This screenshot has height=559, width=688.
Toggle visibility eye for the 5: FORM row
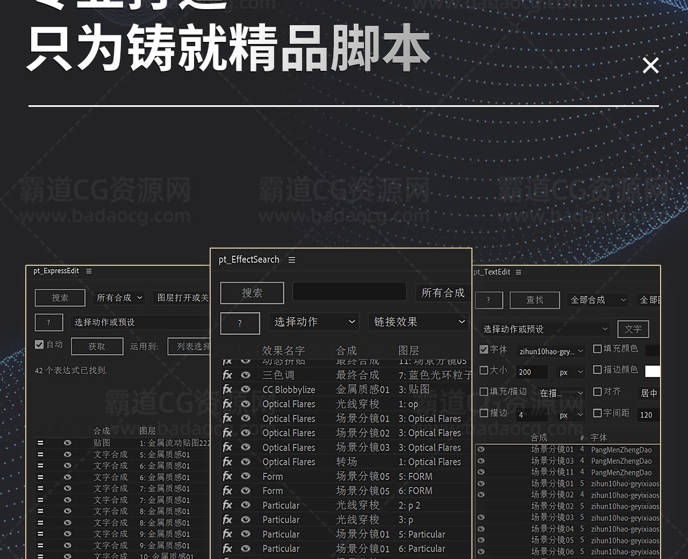click(x=246, y=476)
